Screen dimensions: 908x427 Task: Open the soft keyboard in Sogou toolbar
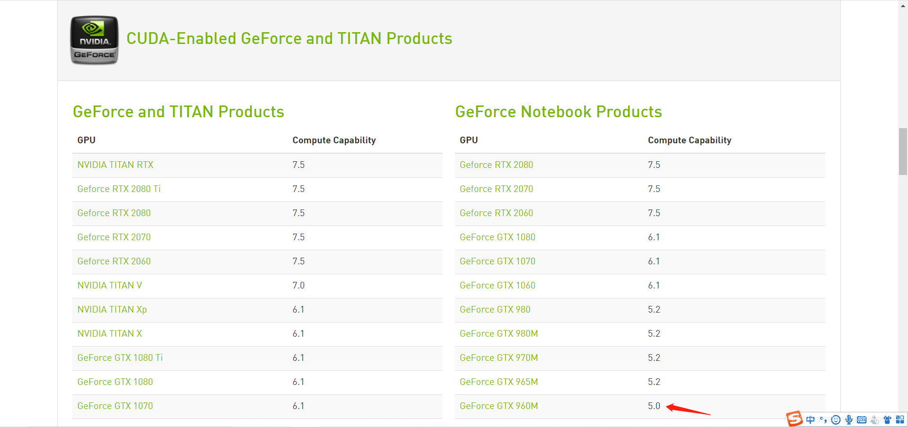(x=862, y=419)
